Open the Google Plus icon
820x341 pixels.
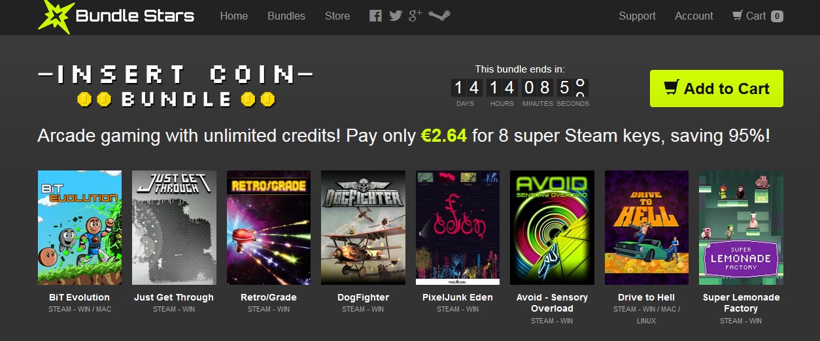point(415,16)
